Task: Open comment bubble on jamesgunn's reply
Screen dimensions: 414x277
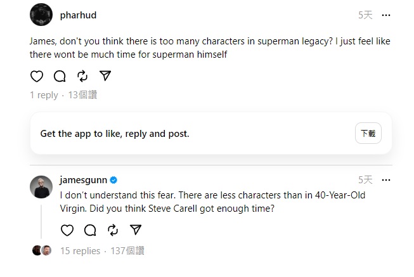Action: (90, 230)
